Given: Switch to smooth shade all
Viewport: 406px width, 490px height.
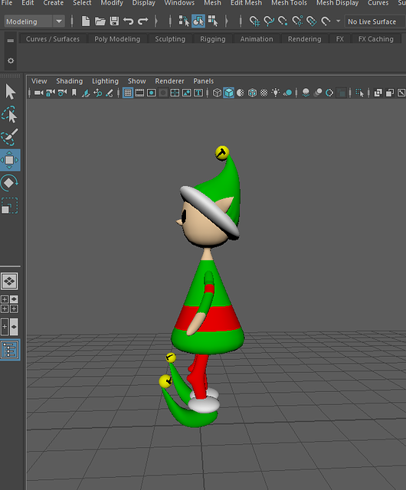Looking at the screenshot, I should 229,93.
